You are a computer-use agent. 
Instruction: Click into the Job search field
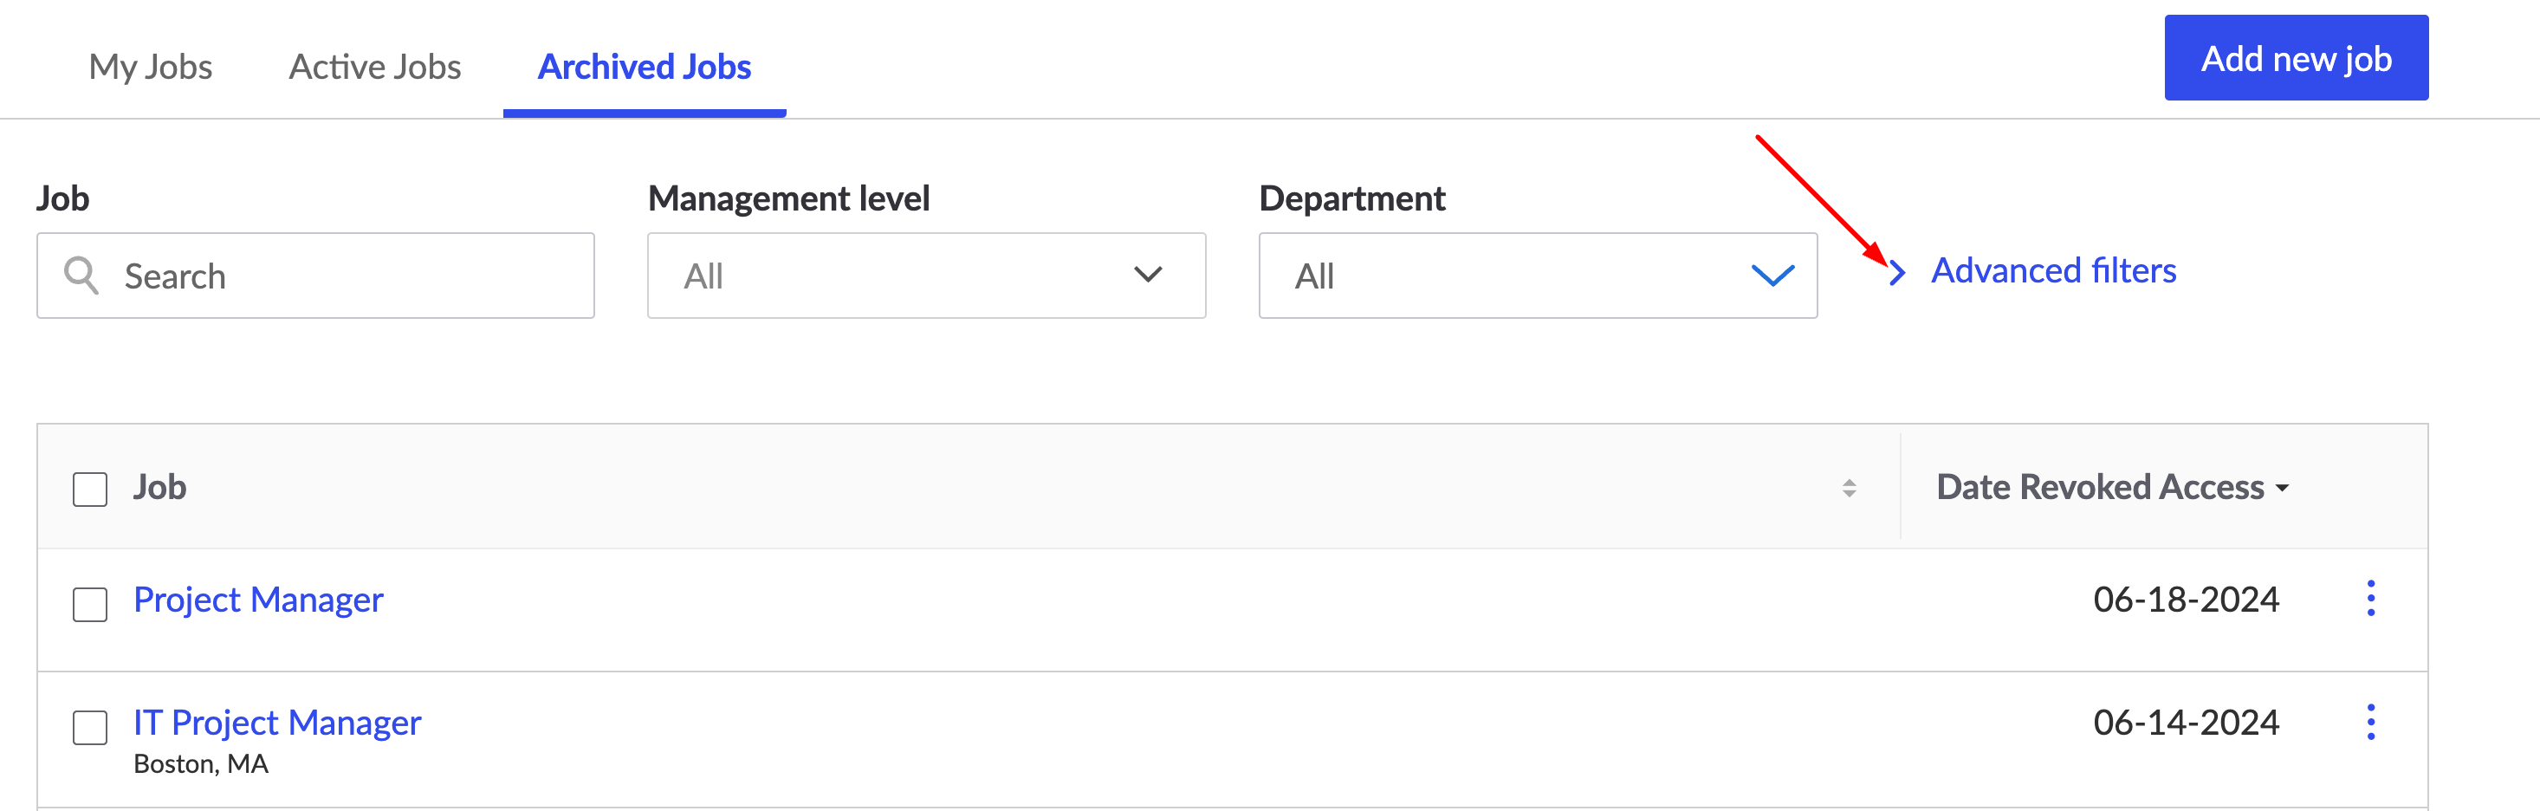345,276
